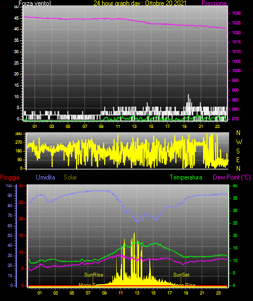Click the 975 pressure axis label
253x301 pixels.
[x=235, y=119]
